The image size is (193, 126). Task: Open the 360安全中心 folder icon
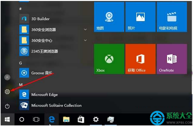(x=24, y=40)
